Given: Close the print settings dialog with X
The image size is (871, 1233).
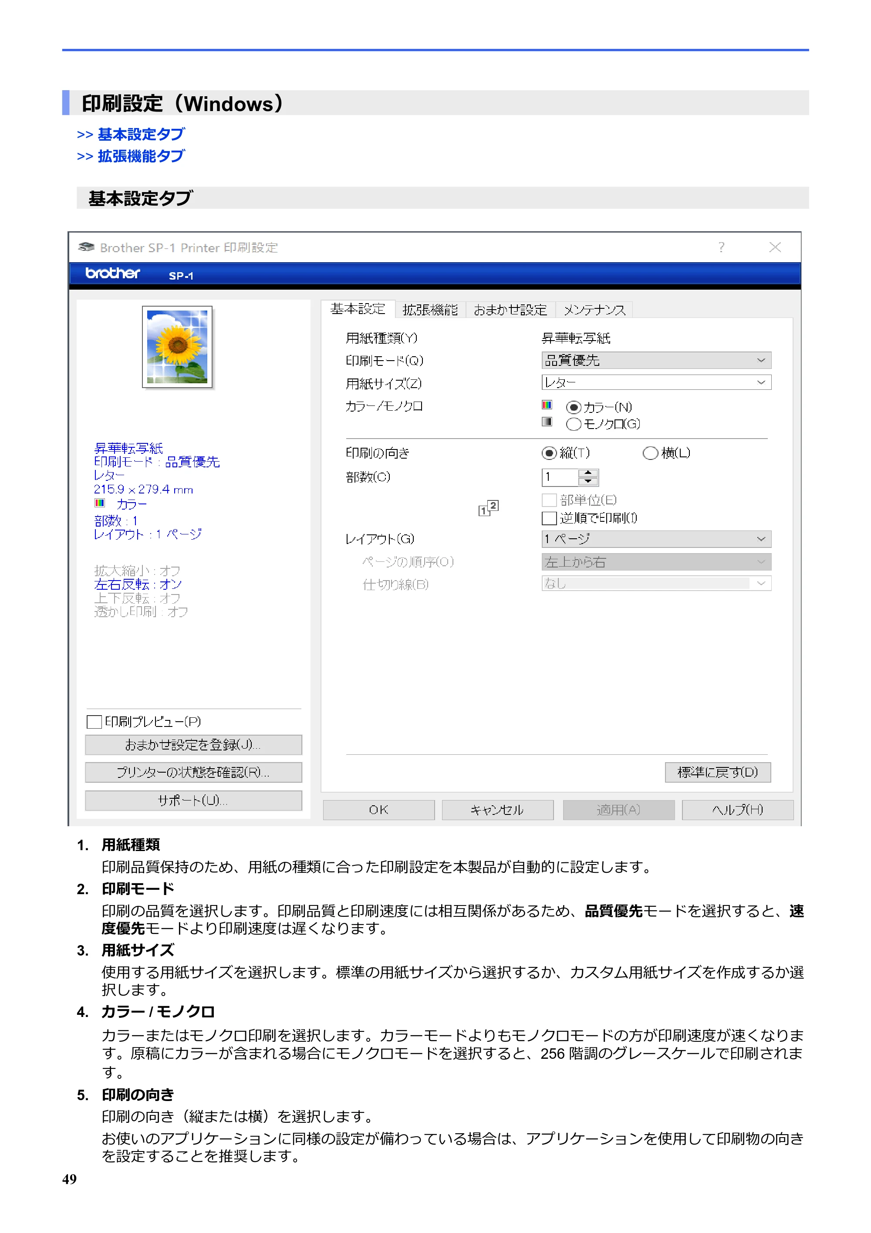Looking at the screenshot, I should [x=775, y=247].
